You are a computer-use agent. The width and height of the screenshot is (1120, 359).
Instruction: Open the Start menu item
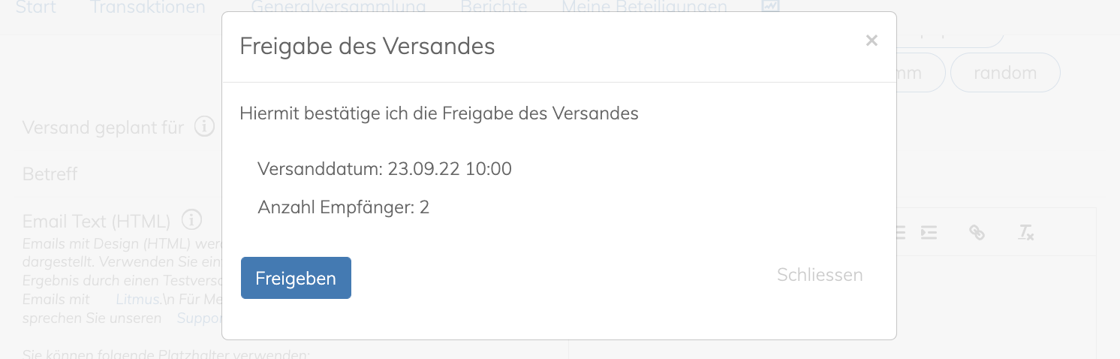(36, 8)
